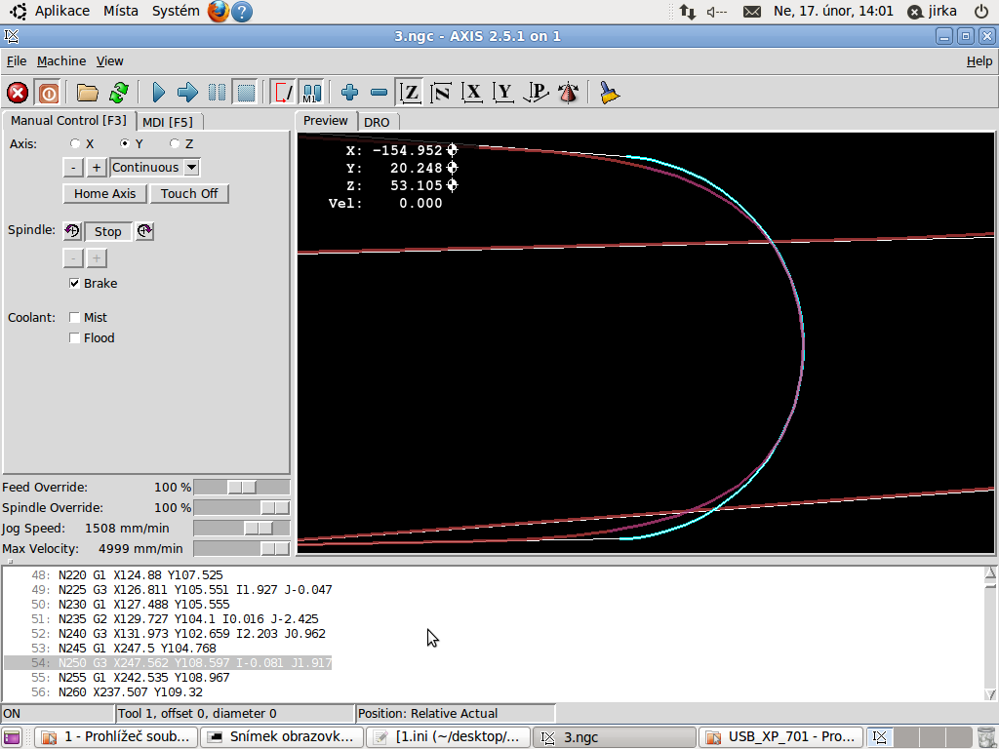Click the Touch Off button
The width and height of the screenshot is (999, 749).
click(x=189, y=193)
